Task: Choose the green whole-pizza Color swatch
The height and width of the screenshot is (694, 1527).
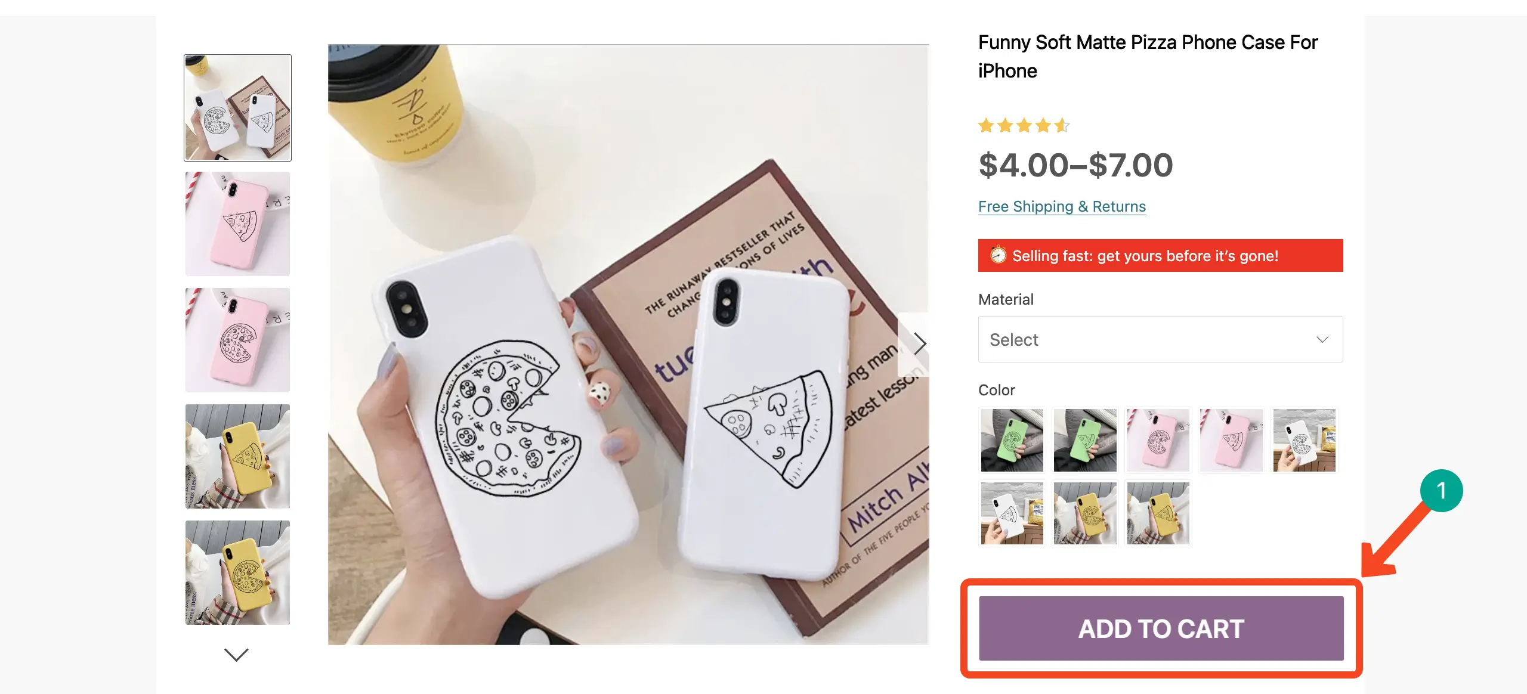Action: click(1012, 440)
